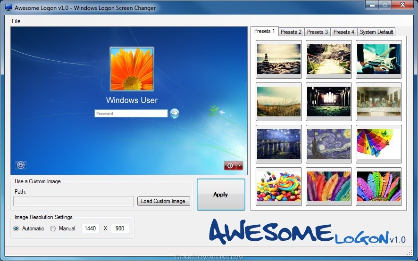Click the ease of access icon in preview

point(21,165)
